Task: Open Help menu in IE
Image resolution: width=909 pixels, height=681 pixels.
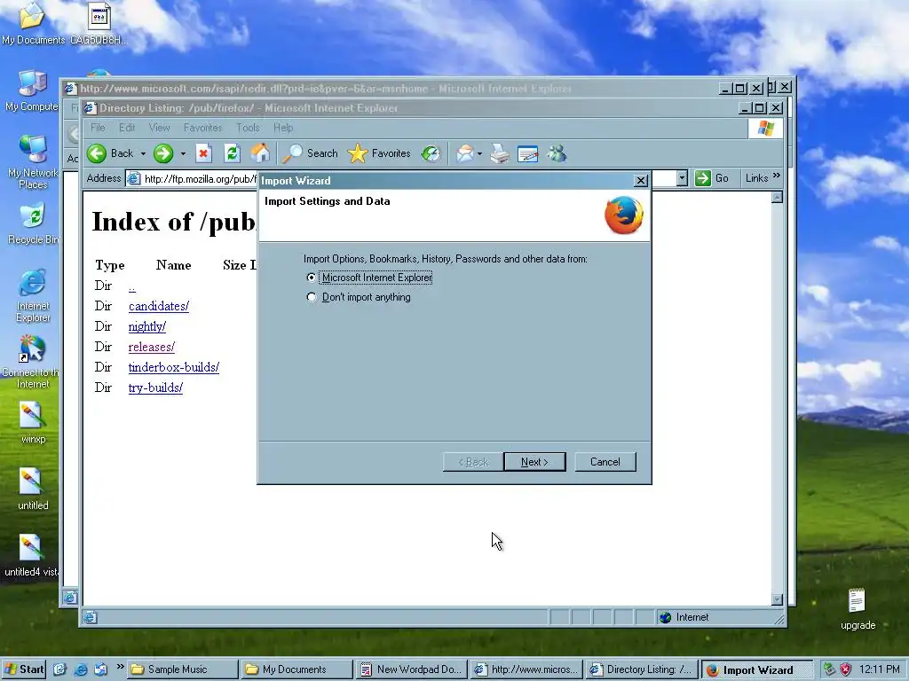Action: (283, 128)
